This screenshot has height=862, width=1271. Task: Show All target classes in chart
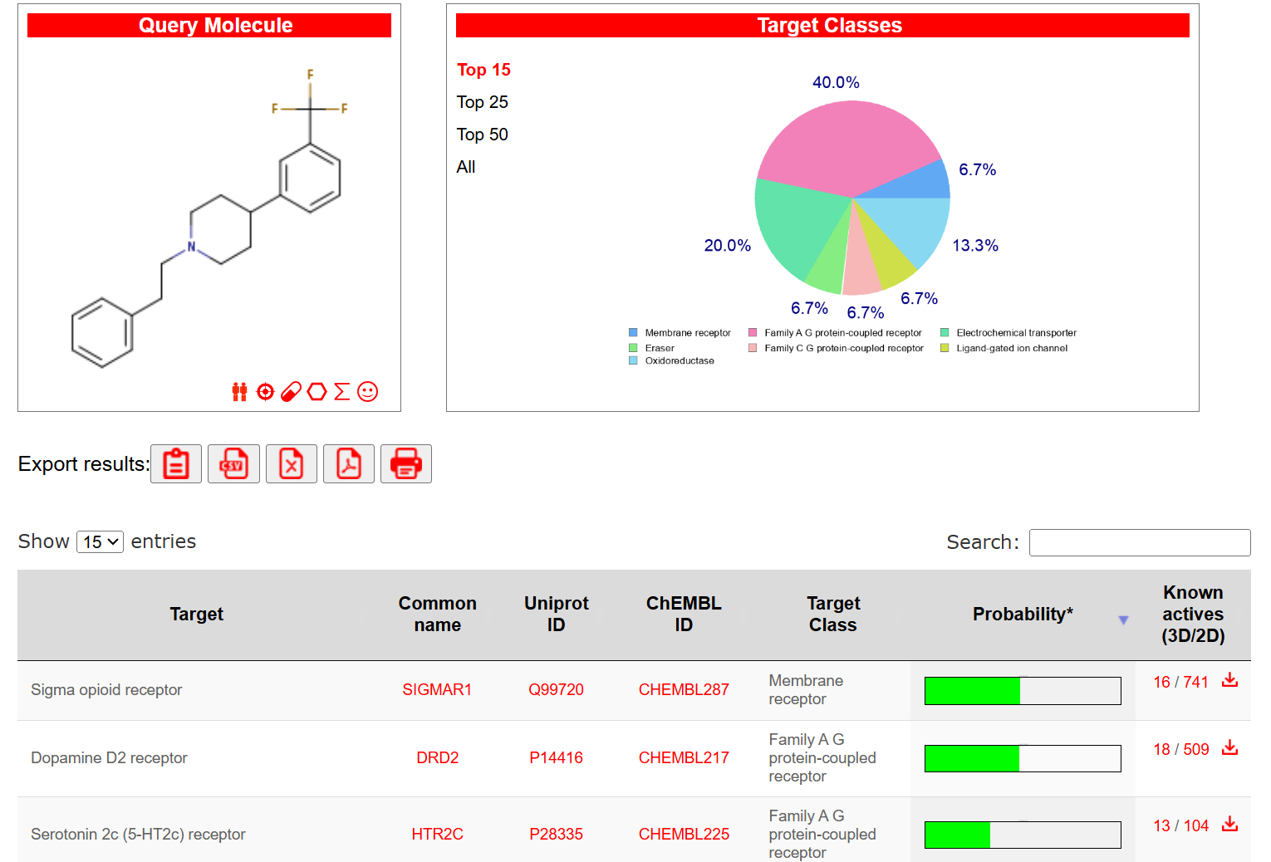click(466, 167)
